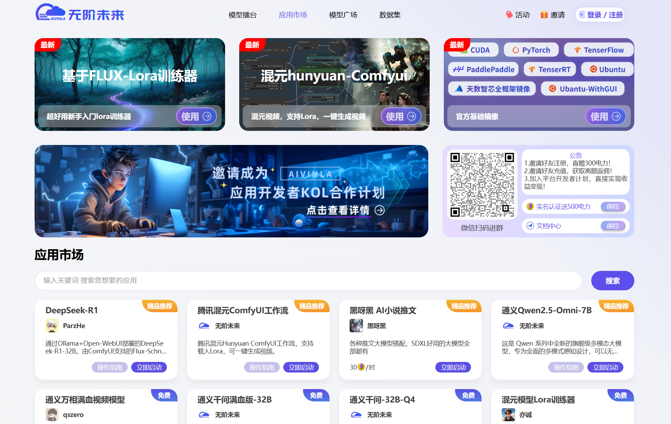This screenshot has width=671, height=424.
Task: Click the 黑呀黑 author avatar
Action: point(356,326)
